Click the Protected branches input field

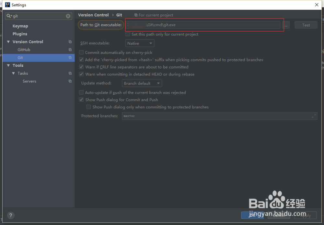(219, 116)
